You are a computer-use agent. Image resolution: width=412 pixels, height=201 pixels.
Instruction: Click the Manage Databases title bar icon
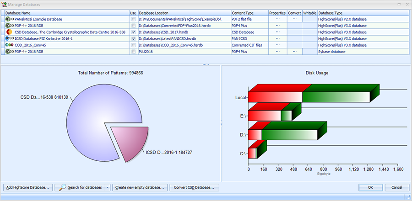click(x=4, y=4)
